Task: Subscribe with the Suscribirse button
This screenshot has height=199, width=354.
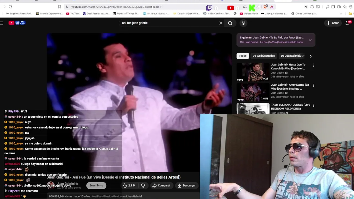Action: click(x=96, y=185)
